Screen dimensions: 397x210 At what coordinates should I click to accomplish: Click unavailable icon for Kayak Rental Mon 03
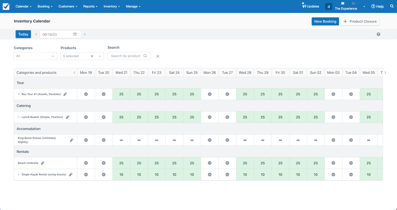click(x=333, y=174)
